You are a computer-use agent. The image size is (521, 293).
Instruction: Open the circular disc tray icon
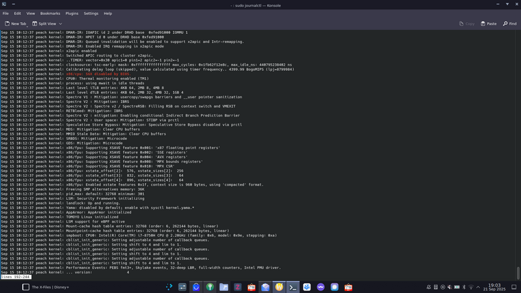[x=443, y=287]
